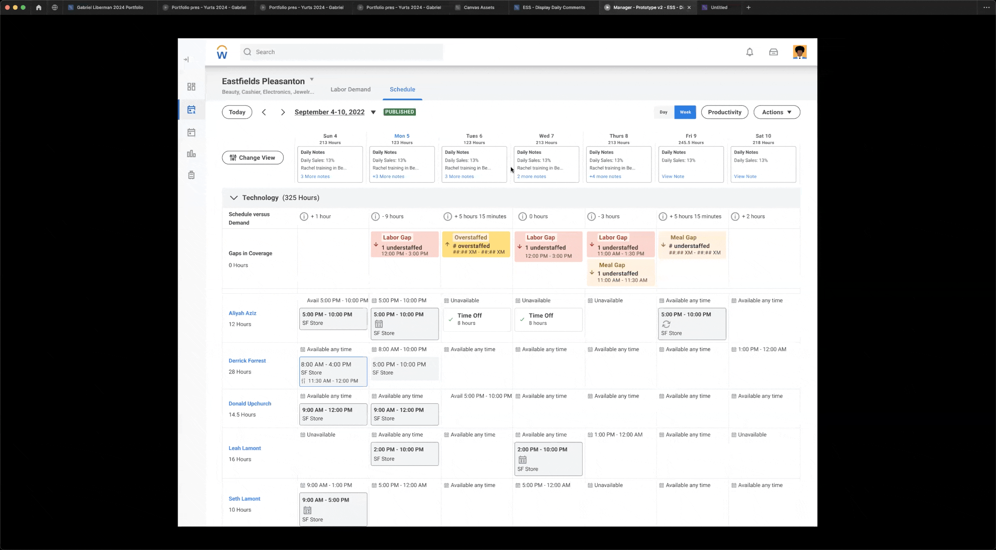
Task: Select the schedule calendar icon in sidebar
Action: tap(191, 110)
